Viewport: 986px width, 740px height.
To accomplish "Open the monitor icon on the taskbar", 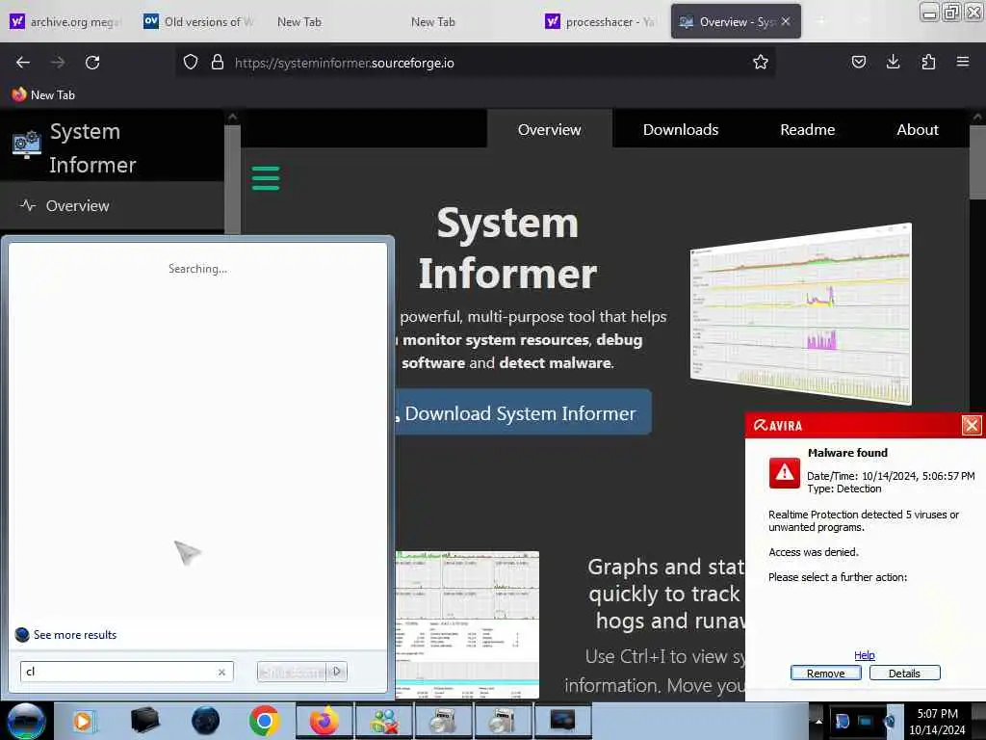I will [562, 721].
